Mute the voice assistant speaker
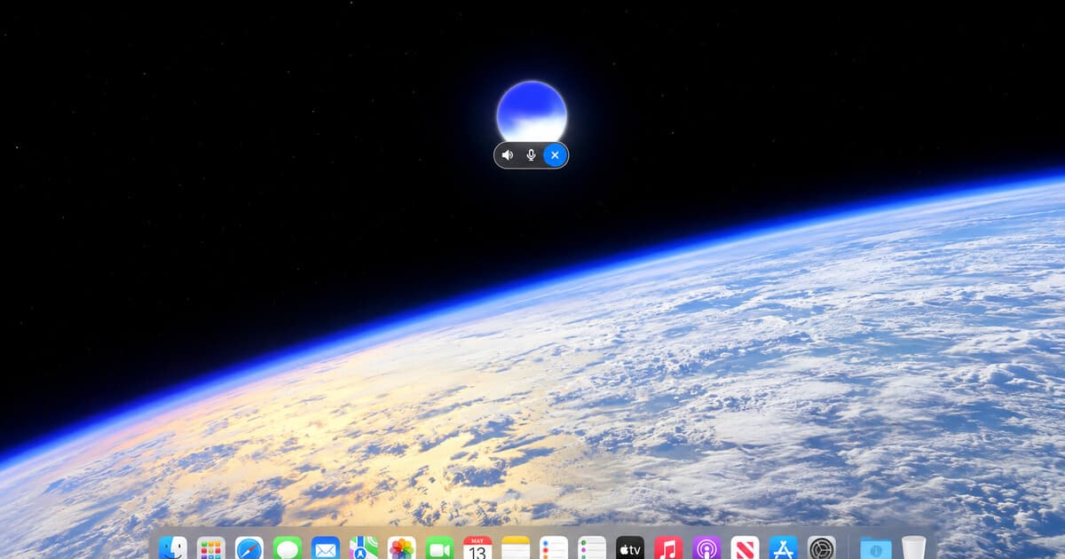Screen dimensions: 1065x559 coord(508,155)
